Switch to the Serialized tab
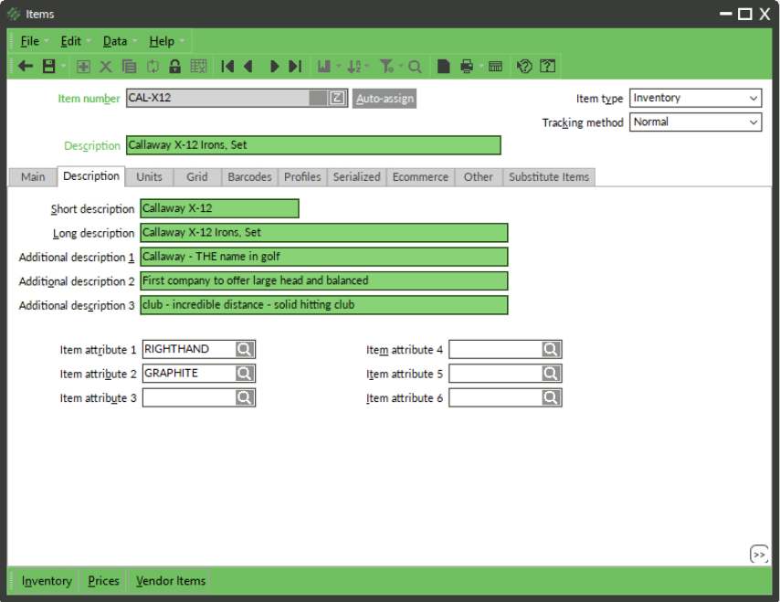This screenshot has width=780, height=602. tap(356, 177)
